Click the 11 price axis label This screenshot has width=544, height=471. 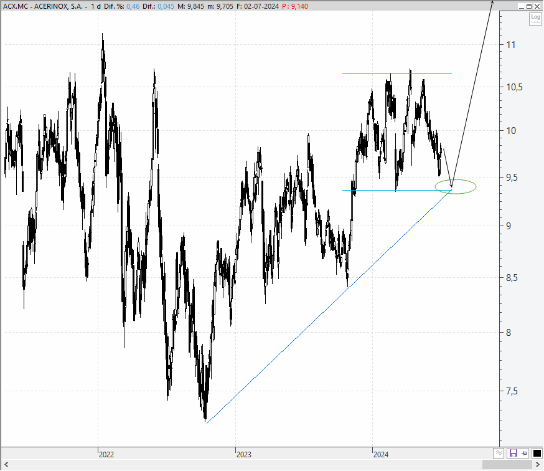pyautogui.click(x=511, y=44)
